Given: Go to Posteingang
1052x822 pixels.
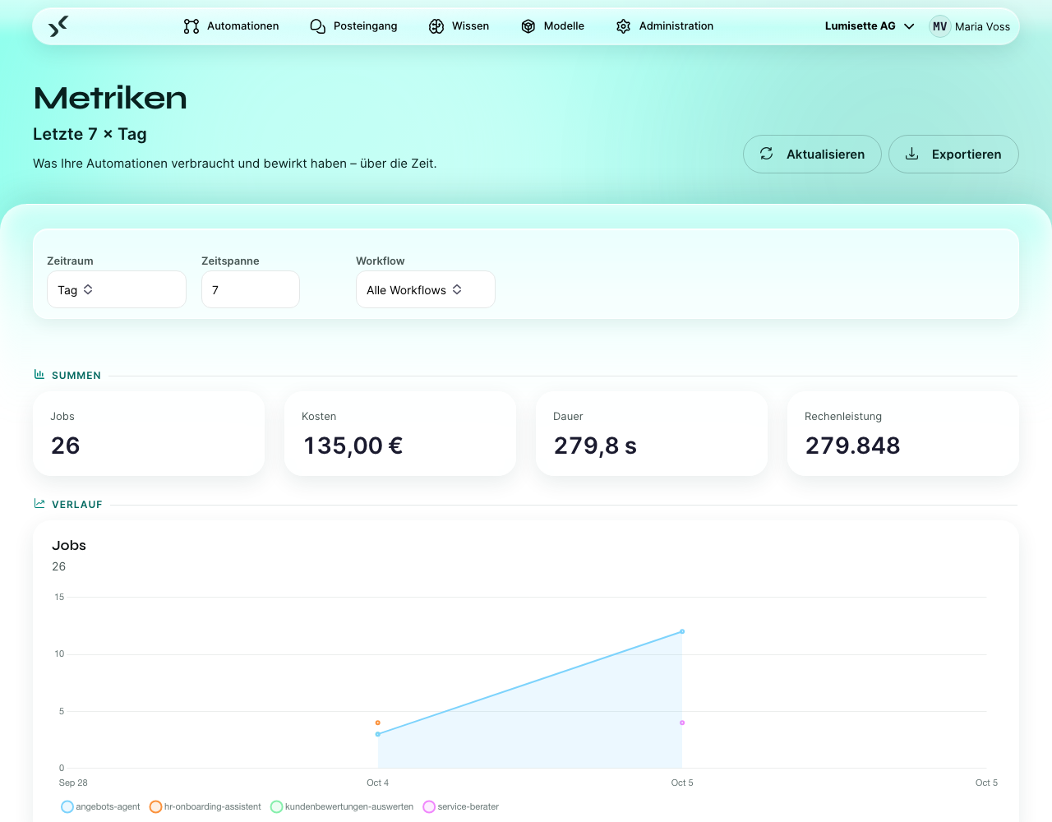Looking at the screenshot, I should pos(353,26).
